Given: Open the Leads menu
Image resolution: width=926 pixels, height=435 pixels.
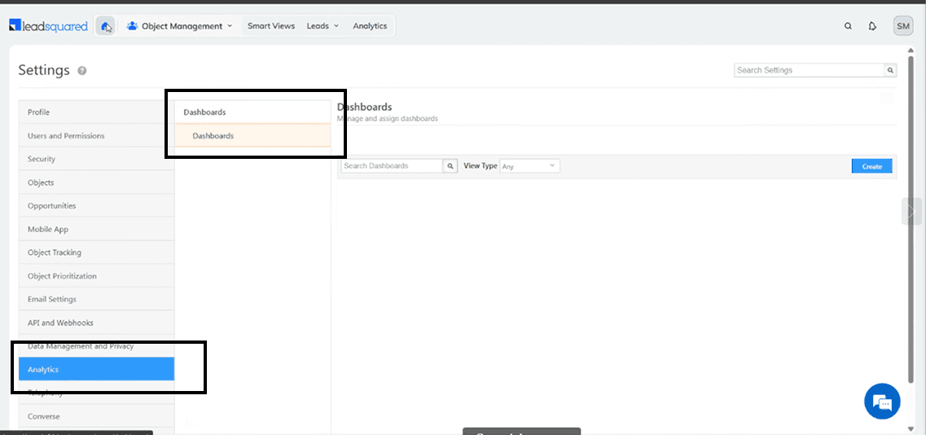Looking at the screenshot, I should click(x=318, y=26).
